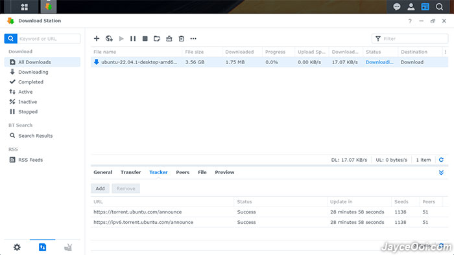Open the Synology main menu grid
Viewport: 454px width, 255px height.
25,6
